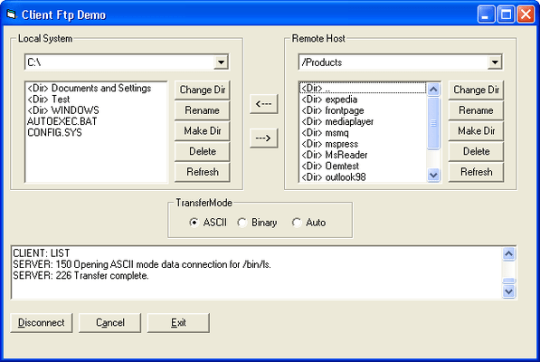Image resolution: width=540 pixels, height=362 pixels.
Task: Click Local System Make Dir button
Action: click(x=202, y=131)
